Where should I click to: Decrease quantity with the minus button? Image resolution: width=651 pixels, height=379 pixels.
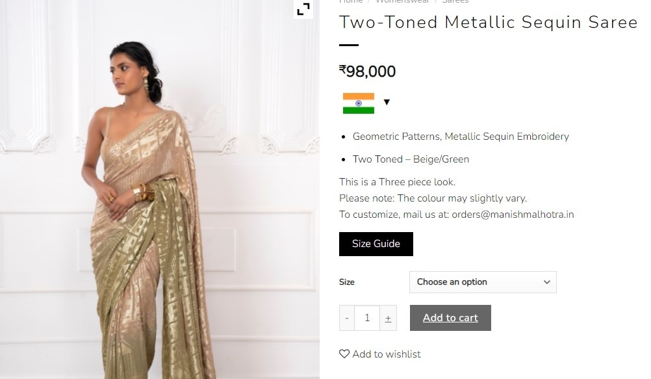tap(347, 318)
